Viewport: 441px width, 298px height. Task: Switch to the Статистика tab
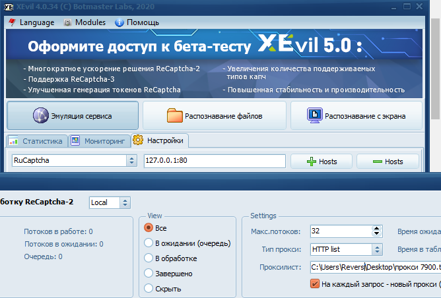(37, 140)
